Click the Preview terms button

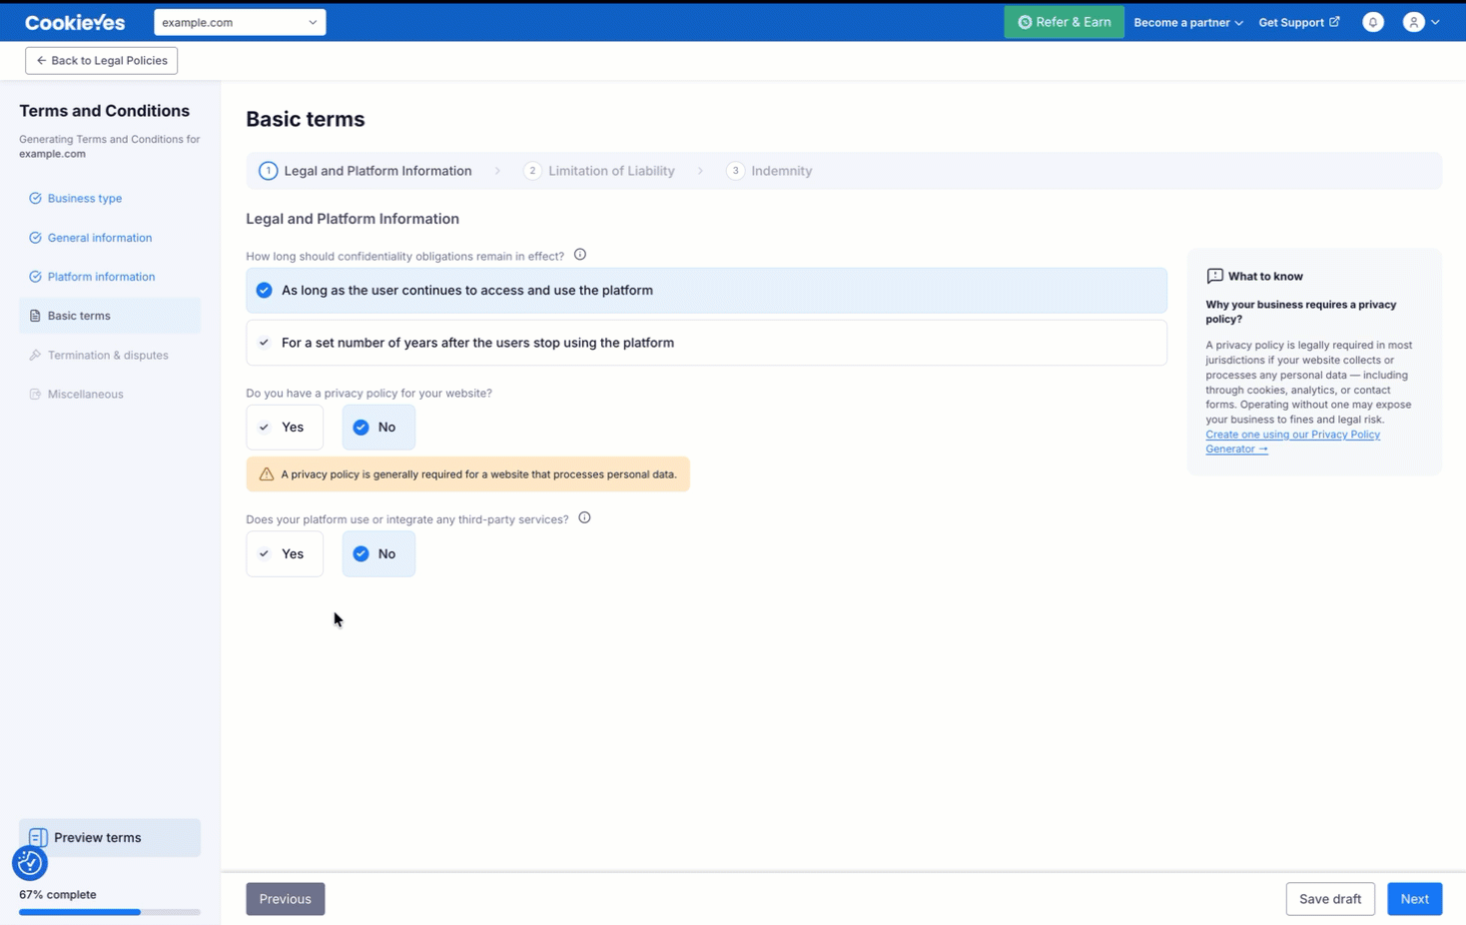pos(109,837)
